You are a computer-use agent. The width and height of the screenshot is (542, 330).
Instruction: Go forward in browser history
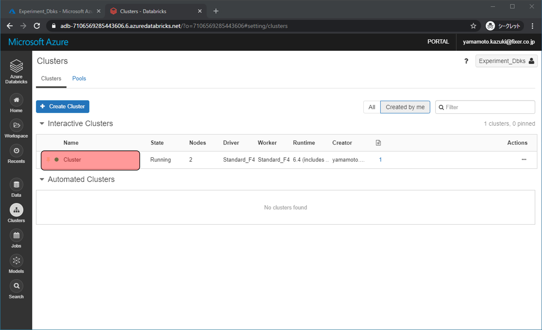(23, 26)
